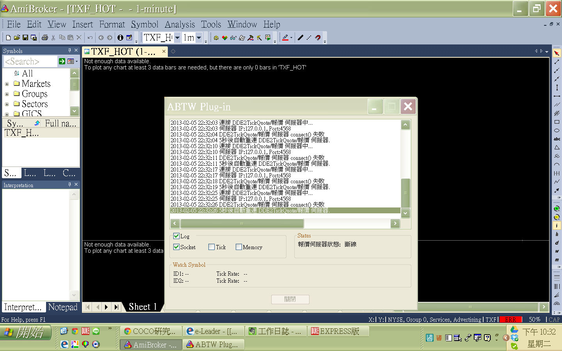
Task: Click the Print toolbar icon
Action: tap(45, 38)
